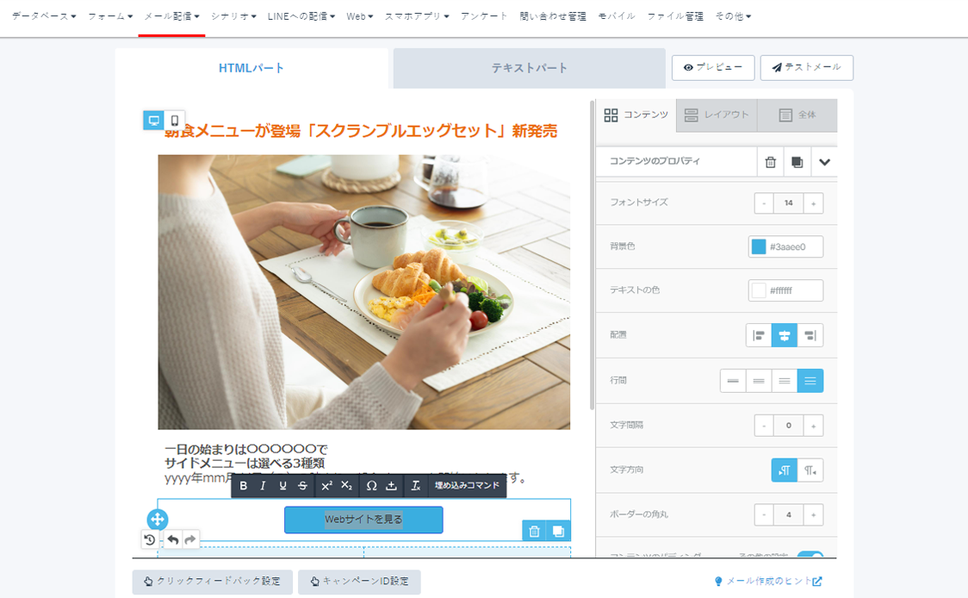The height and width of the screenshot is (598, 968).
Task: Set text direction right-to-left
Action: pos(810,470)
